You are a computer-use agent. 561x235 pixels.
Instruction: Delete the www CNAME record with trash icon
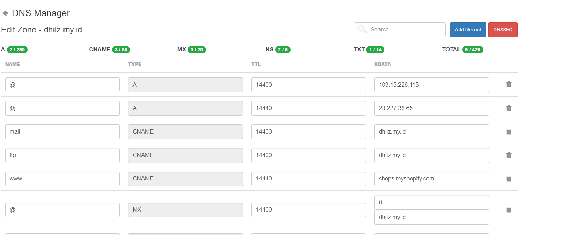click(x=509, y=178)
